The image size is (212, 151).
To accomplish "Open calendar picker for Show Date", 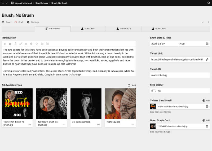I will coord(207,44).
